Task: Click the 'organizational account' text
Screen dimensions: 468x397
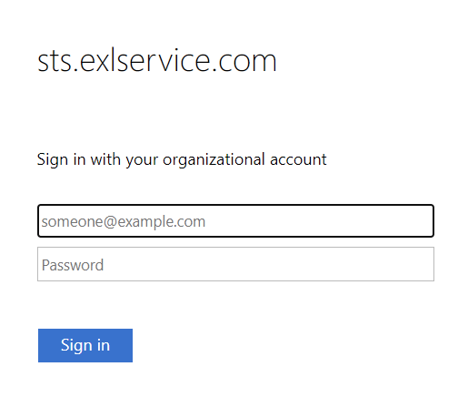Action: [x=244, y=159]
